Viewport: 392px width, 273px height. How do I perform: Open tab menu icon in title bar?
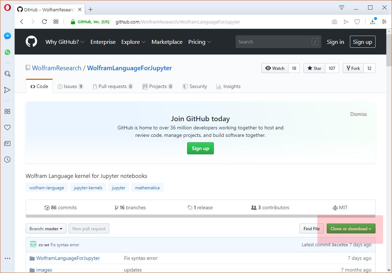(x=342, y=7)
